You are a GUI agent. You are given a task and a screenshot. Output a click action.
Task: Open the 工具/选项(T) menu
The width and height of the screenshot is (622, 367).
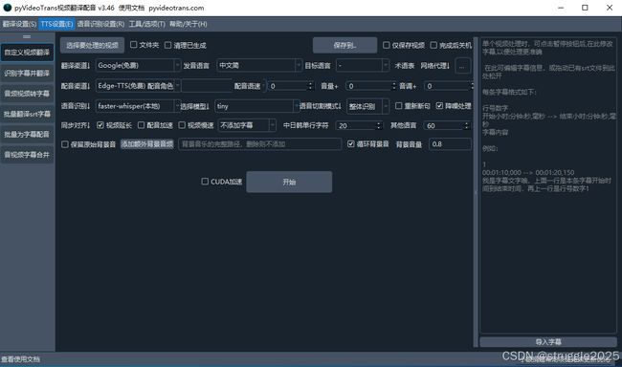coord(146,24)
